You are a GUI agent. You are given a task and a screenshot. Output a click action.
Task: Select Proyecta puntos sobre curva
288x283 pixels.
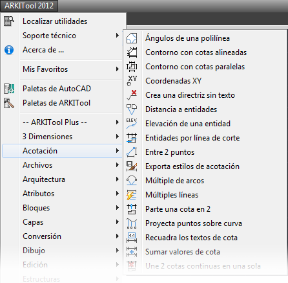click(194, 223)
